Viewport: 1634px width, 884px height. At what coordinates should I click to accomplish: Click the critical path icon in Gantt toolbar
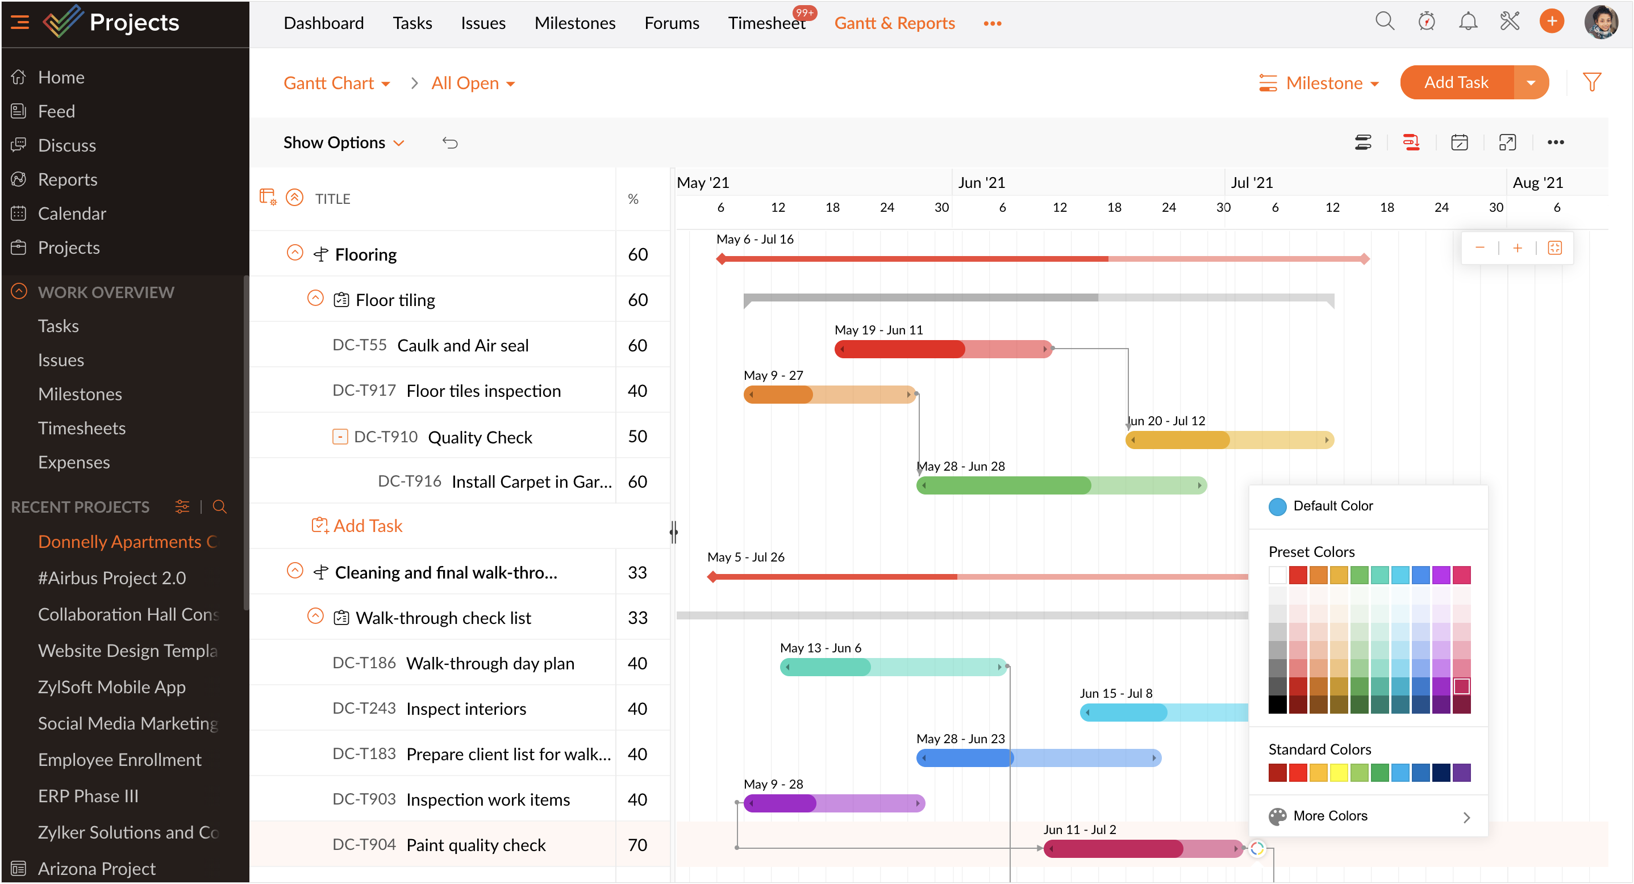1411,143
